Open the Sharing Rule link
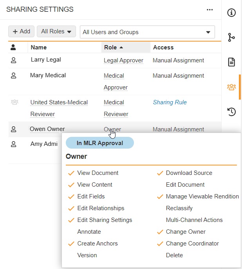The image size is (242, 269). [170, 102]
